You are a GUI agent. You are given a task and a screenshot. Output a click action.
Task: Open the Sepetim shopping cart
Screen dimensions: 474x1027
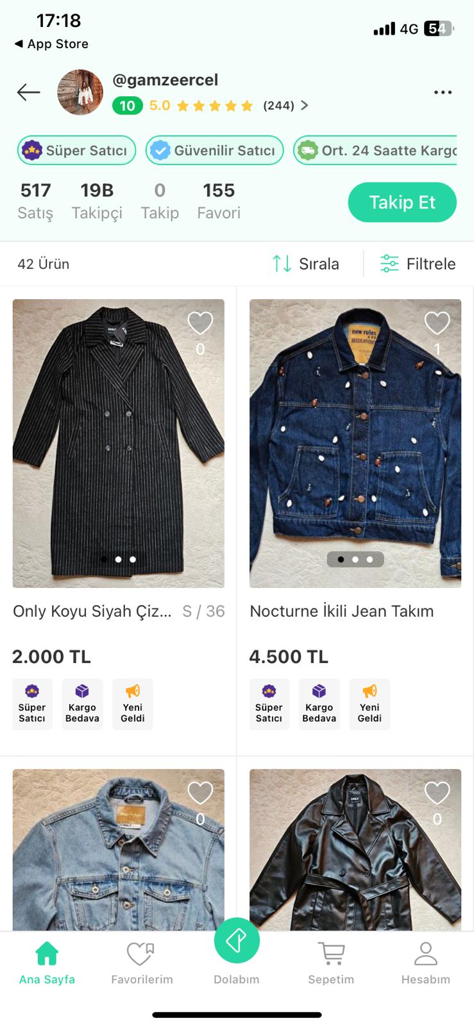(331, 962)
